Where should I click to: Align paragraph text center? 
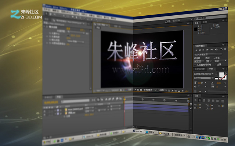click(200, 100)
